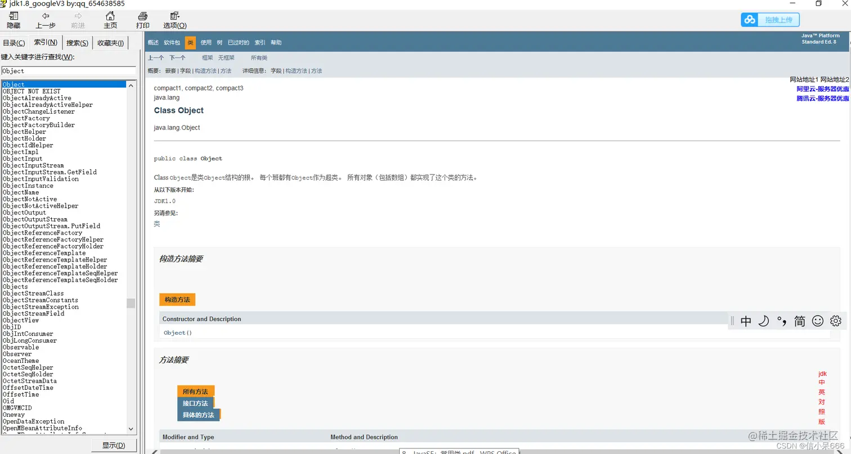Viewport: 851px width, 454px height.
Task: Click the 拖拽上传 cloud upload button
Action: (x=771, y=20)
